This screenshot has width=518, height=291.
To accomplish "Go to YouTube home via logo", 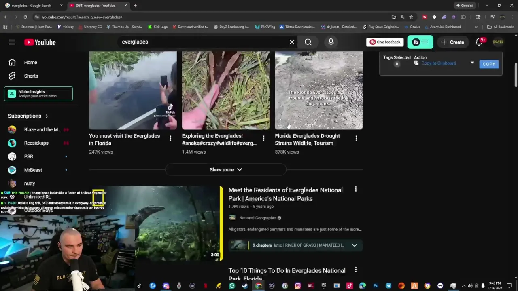I will [x=40, y=42].
